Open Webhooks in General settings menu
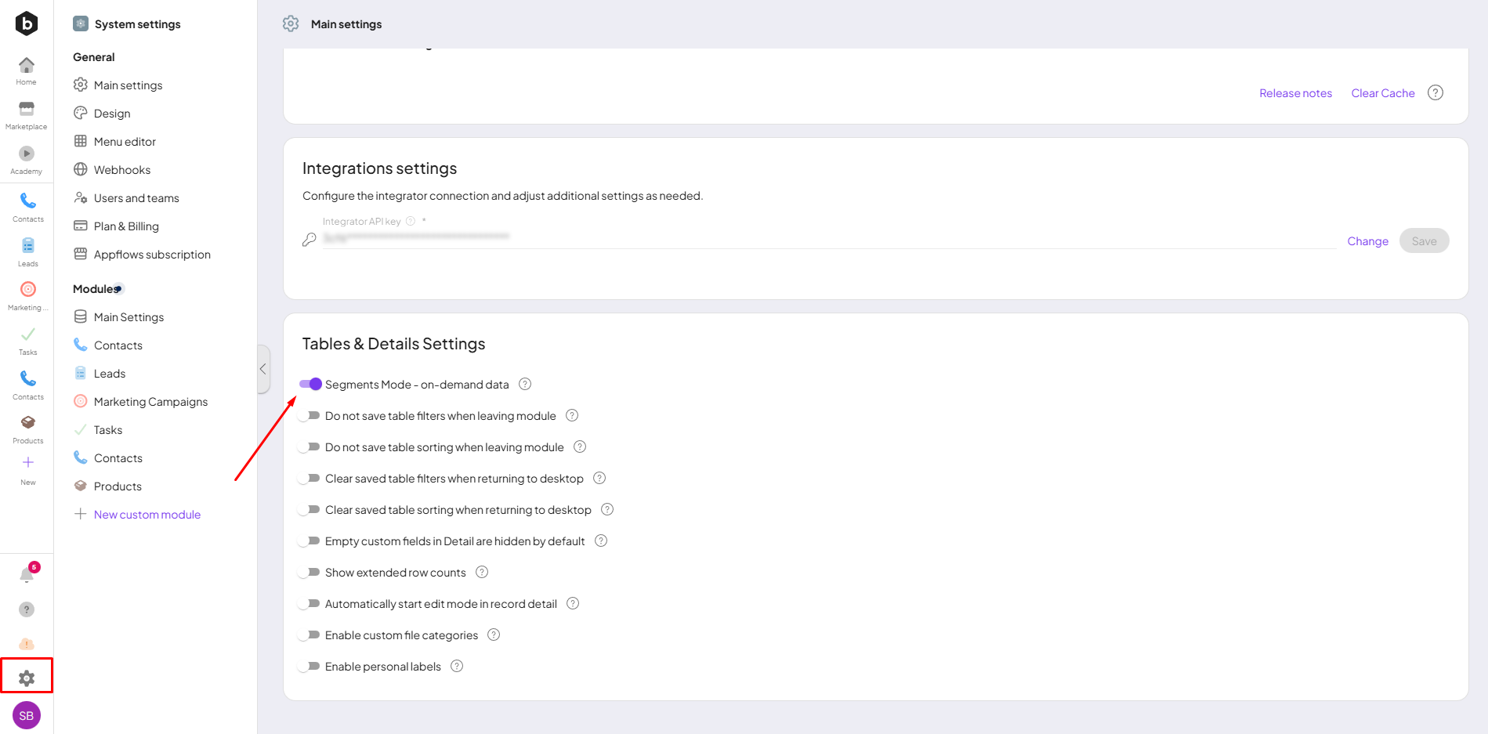The height and width of the screenshot is (734, 1488). [122, 170]
